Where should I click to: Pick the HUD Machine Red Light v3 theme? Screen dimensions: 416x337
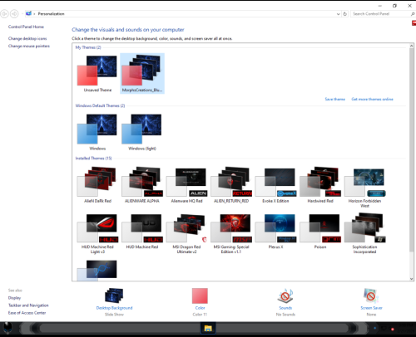pos(97,233)
